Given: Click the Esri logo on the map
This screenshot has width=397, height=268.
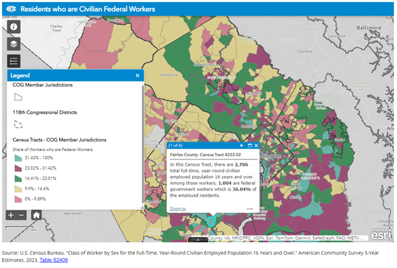Looking at the screenshot, I should click(x=380, y=233).
